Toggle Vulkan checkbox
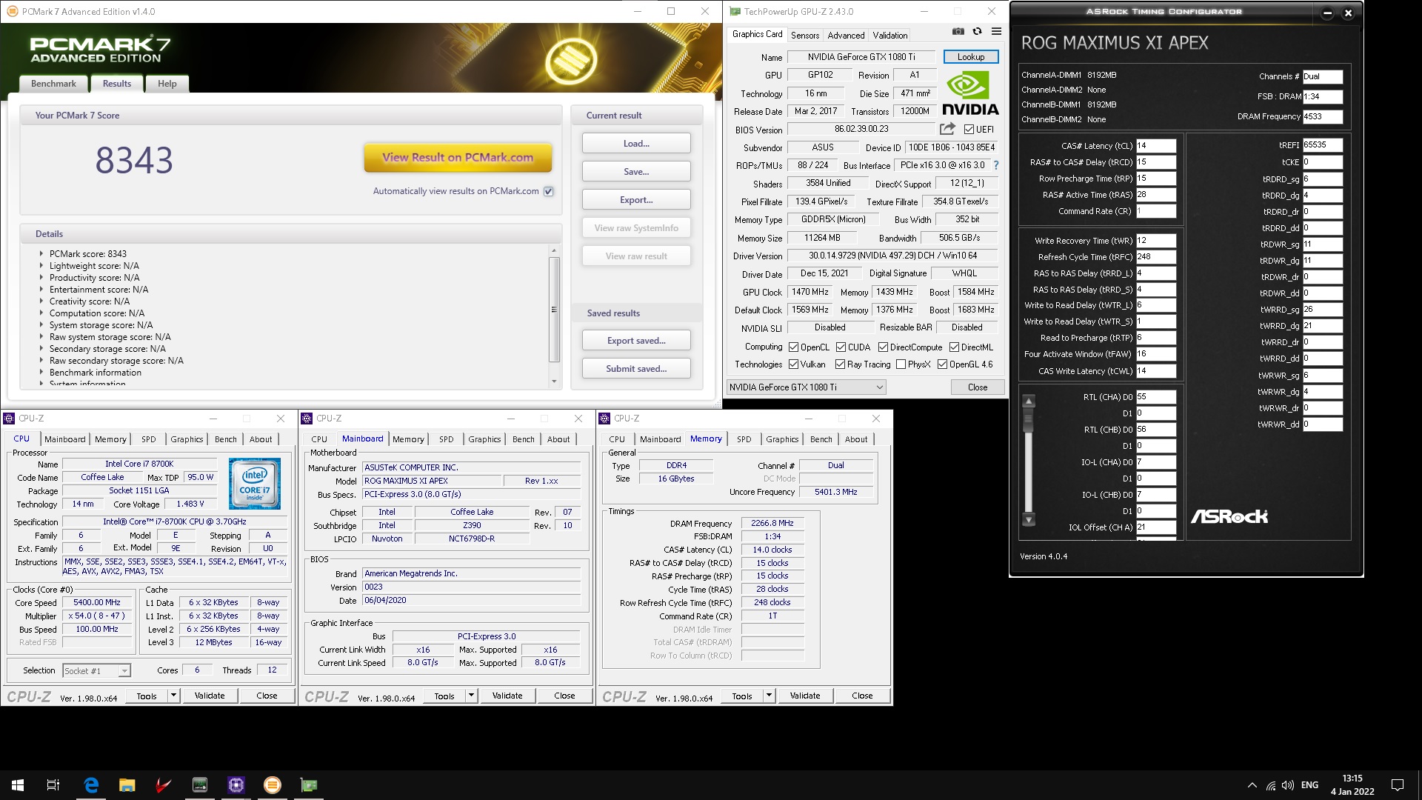Screen dimensions: 1422x800 pos(793,364)
